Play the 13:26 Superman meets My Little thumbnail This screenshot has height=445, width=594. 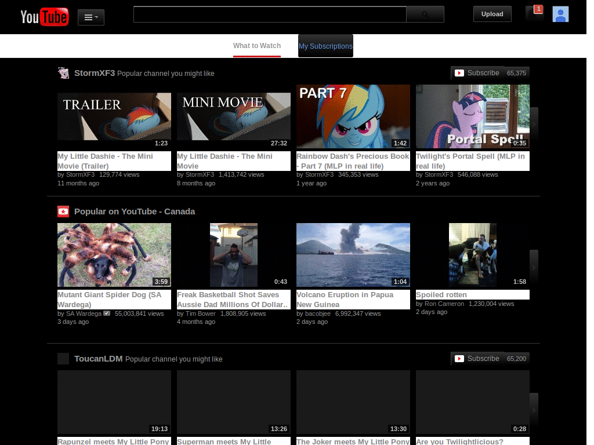(234, 402)
